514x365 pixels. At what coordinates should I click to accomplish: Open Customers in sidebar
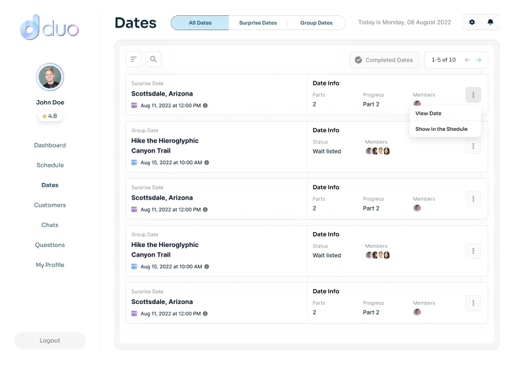click(50, 205)
